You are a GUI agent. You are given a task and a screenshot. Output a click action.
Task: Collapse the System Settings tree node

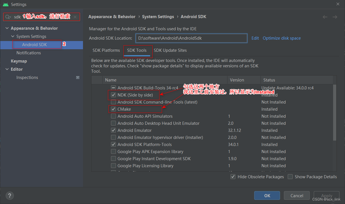pyautogui.click(x=13, y=36)
